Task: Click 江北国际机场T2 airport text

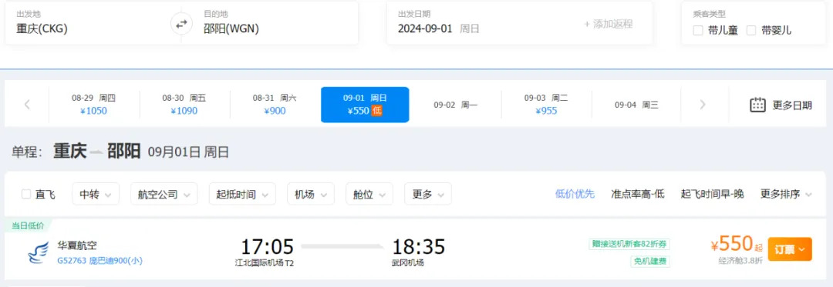Action: click(x=265, y=262)
